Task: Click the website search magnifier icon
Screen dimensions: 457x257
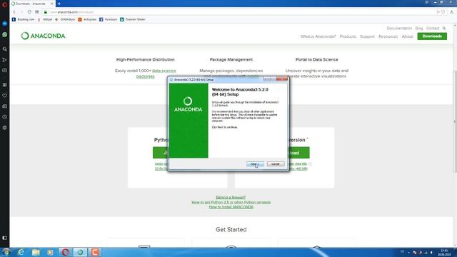Action: pos(444,29)
